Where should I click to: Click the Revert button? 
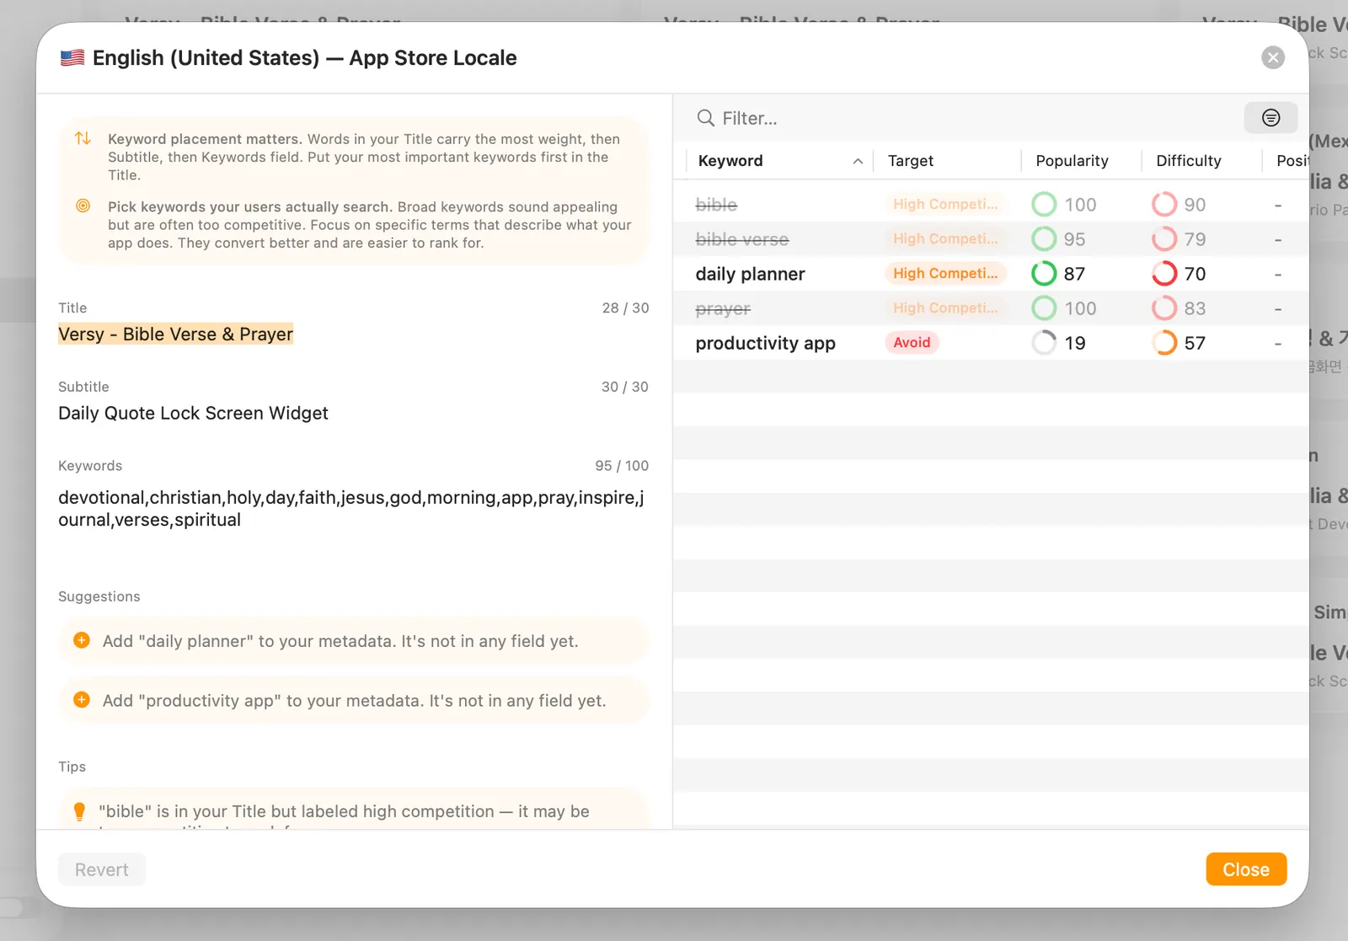tap(102, 869)
